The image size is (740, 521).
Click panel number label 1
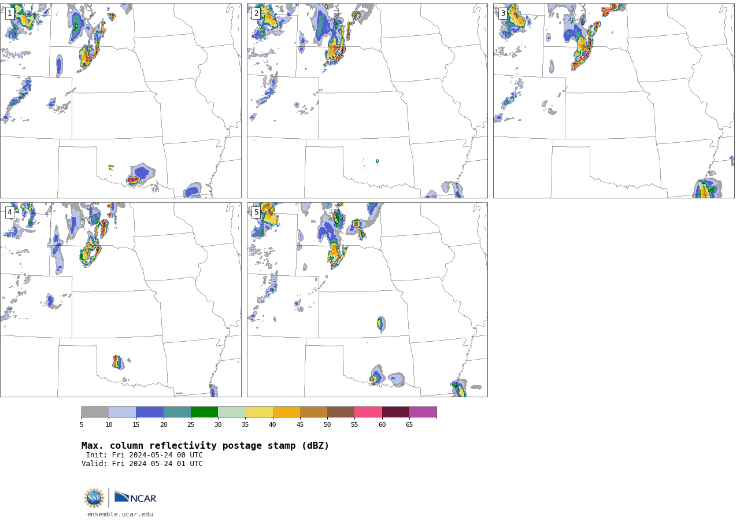coord(9,13)
